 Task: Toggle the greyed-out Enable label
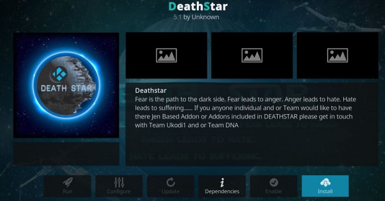[x=273, y=191]
